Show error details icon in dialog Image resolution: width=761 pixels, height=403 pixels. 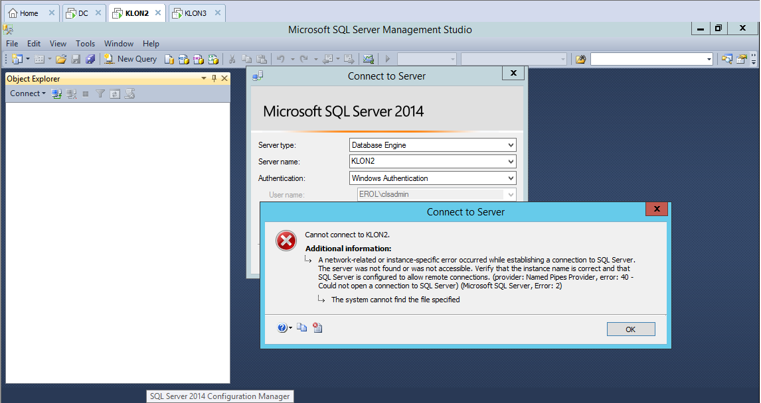[317, 327]
